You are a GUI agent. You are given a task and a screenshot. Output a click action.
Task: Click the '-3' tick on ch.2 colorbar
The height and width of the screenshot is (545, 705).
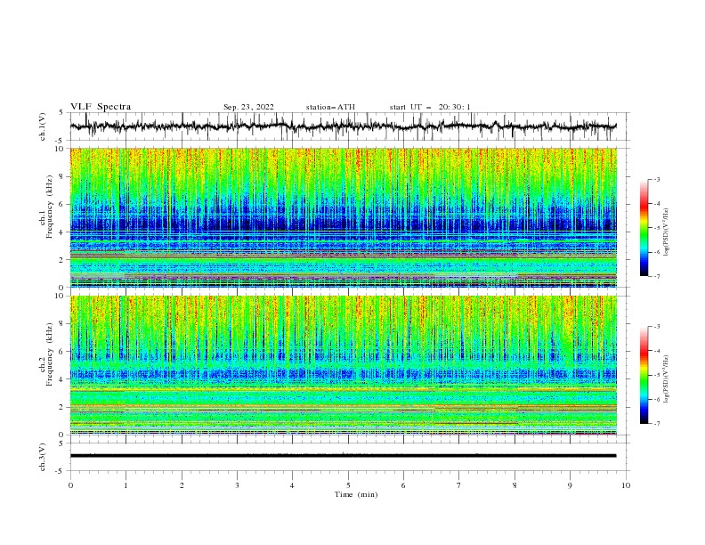pos(657,327)
